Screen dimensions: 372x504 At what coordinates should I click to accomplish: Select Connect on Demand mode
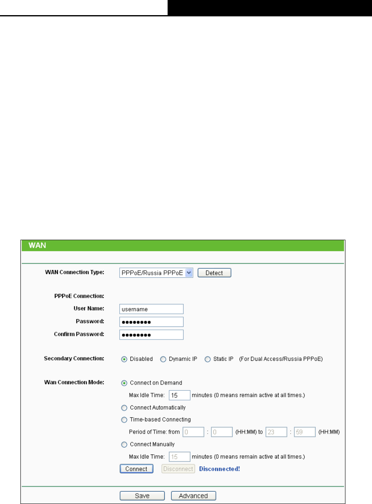124,383
